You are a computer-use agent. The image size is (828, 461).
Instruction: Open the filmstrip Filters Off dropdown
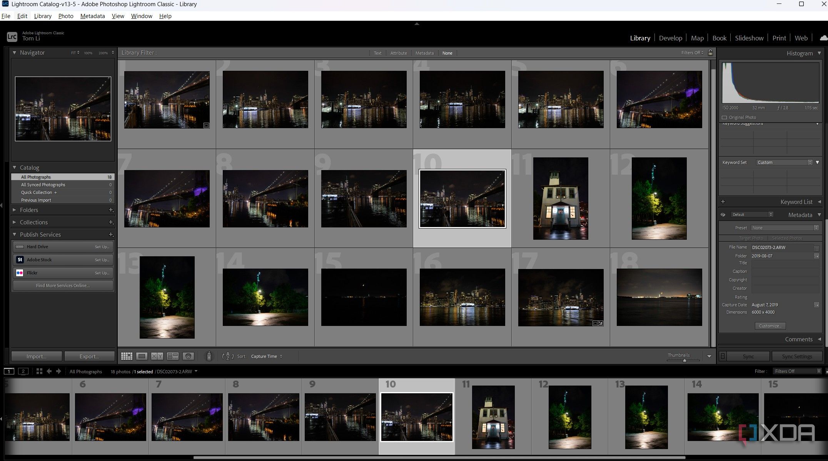click(798, 371)
